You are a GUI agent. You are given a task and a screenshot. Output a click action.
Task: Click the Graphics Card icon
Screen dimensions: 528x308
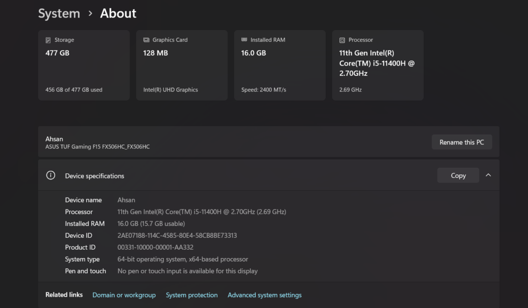(x=146, y=40)
